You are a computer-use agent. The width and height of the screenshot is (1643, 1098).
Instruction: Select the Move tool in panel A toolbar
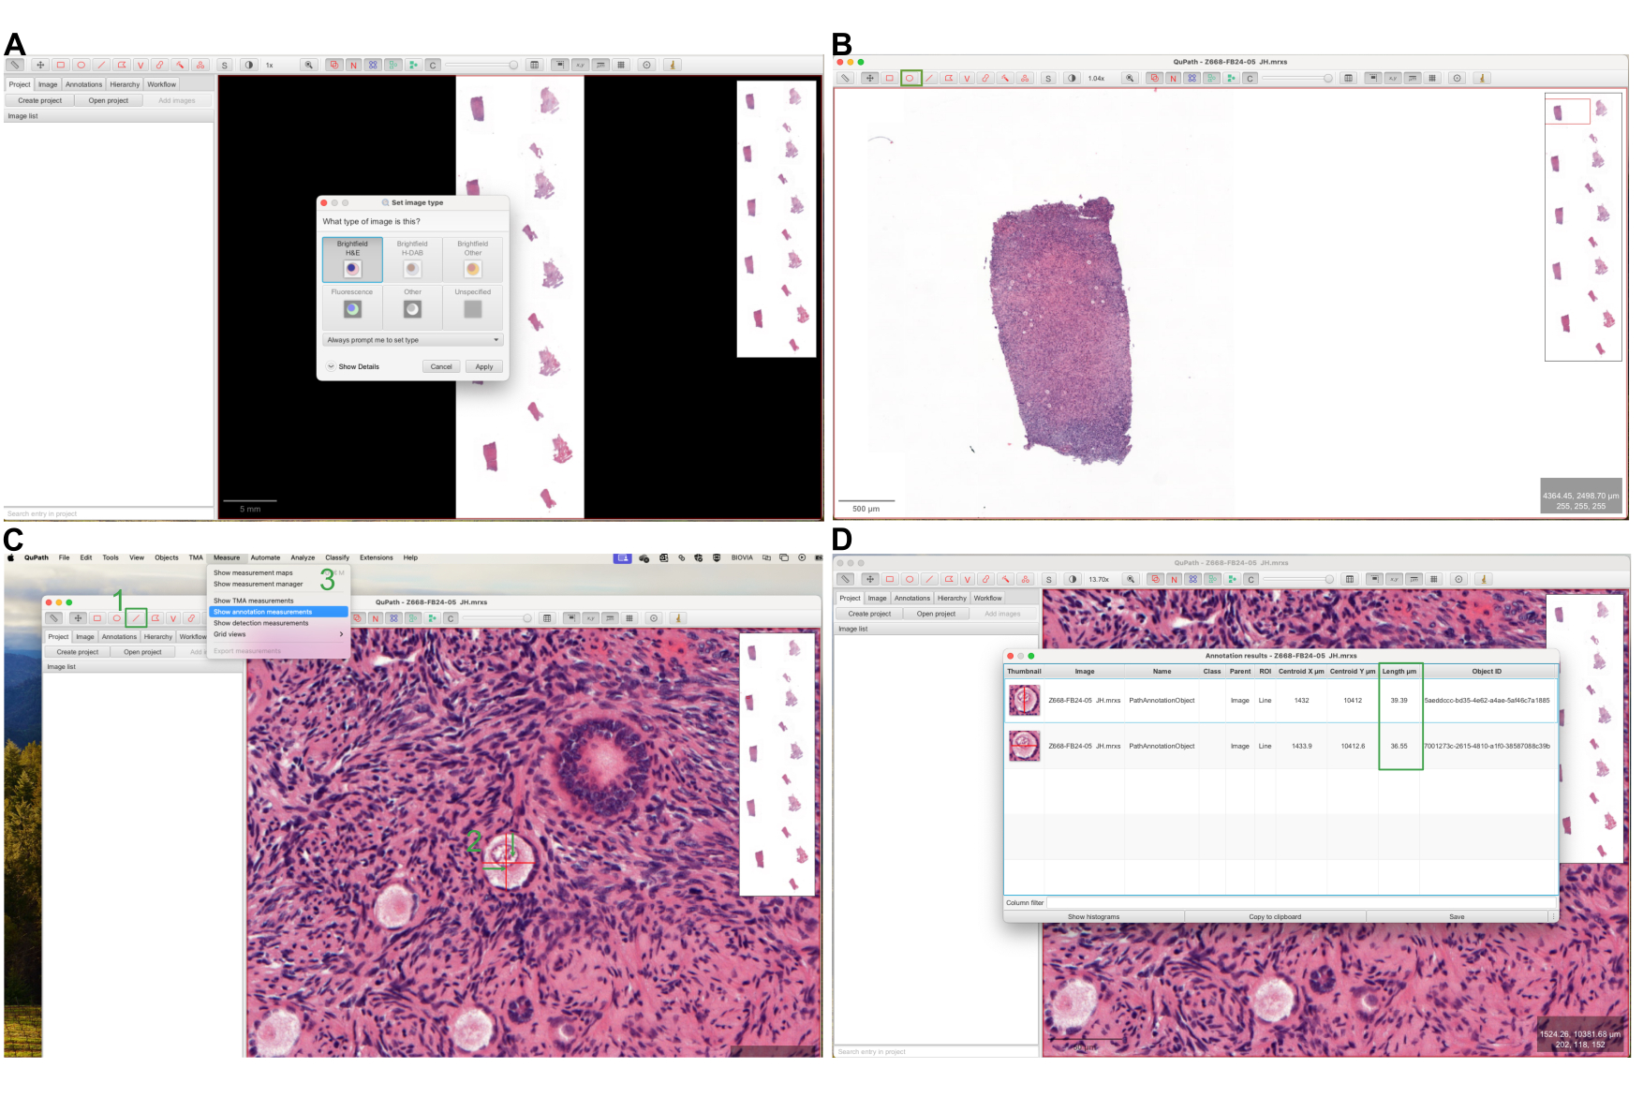[x=40, y=65]
